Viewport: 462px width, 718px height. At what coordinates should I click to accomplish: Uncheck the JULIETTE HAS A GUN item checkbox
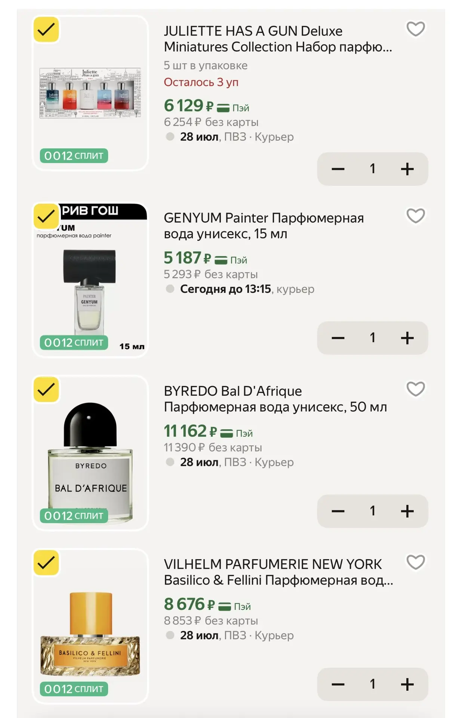coord(46,30)
